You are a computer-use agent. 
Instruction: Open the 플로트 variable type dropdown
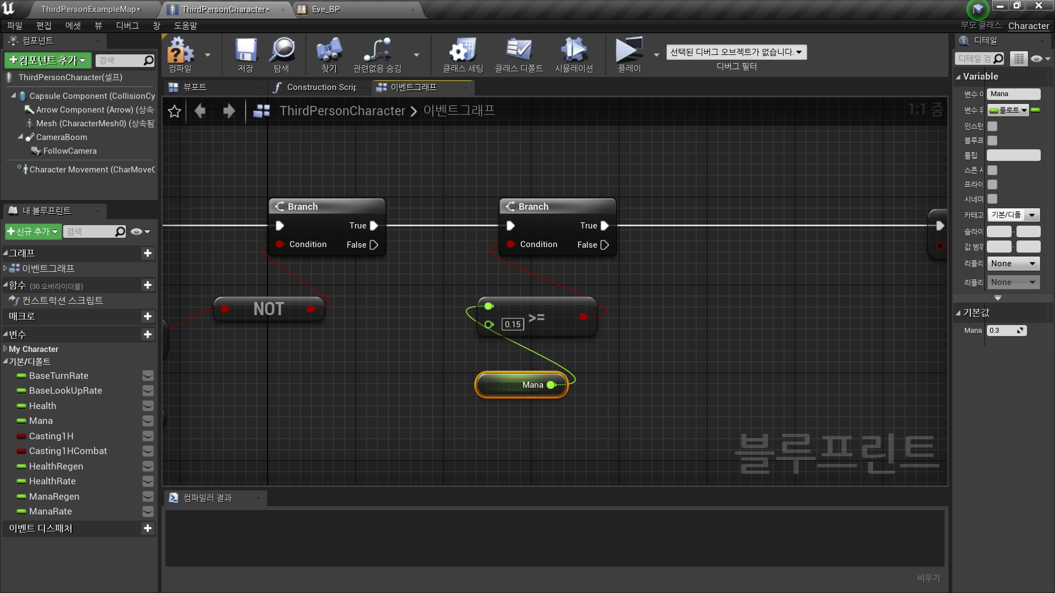click(x=1008, y=110)
